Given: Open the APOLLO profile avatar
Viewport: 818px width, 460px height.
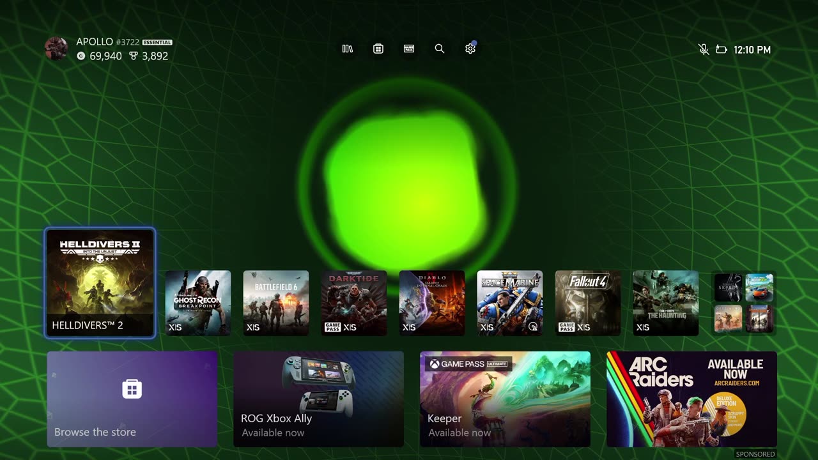Looking at the screenshot, I should coord(56,49).
